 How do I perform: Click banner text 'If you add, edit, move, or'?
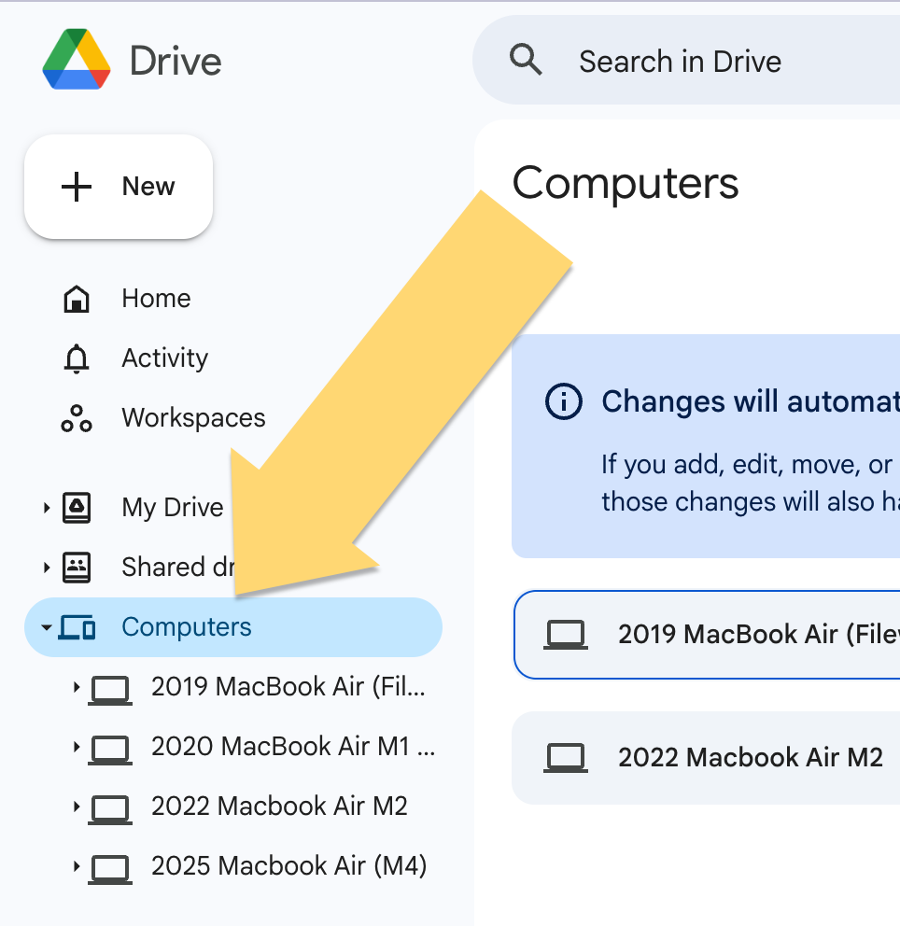747,465
